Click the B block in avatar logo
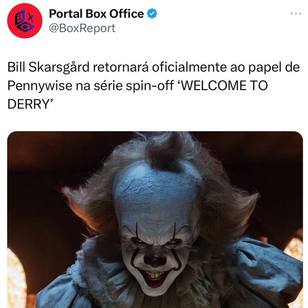This screenshot has height=308, width=308. coord(20,18)
